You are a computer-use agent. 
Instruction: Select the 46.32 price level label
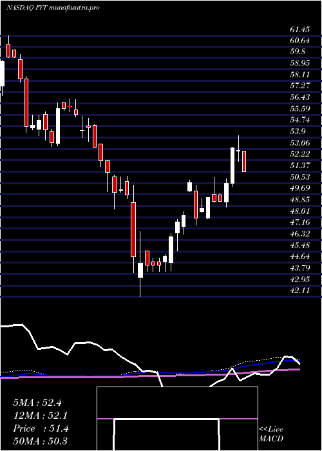(x=300, y=234)
